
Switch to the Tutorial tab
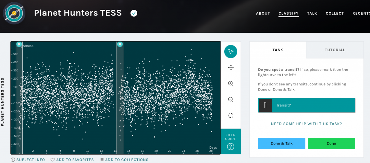click(x=335, y=50)
